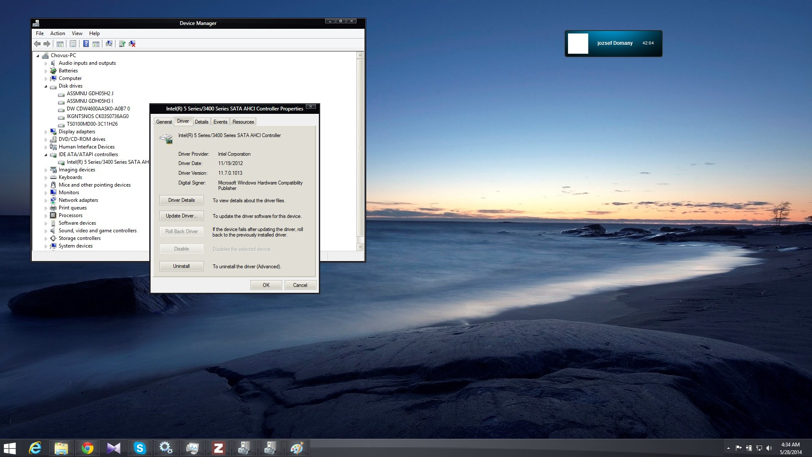Collapse the Disk drives tree node
812x457 pixels.
(x=46, y=86)
